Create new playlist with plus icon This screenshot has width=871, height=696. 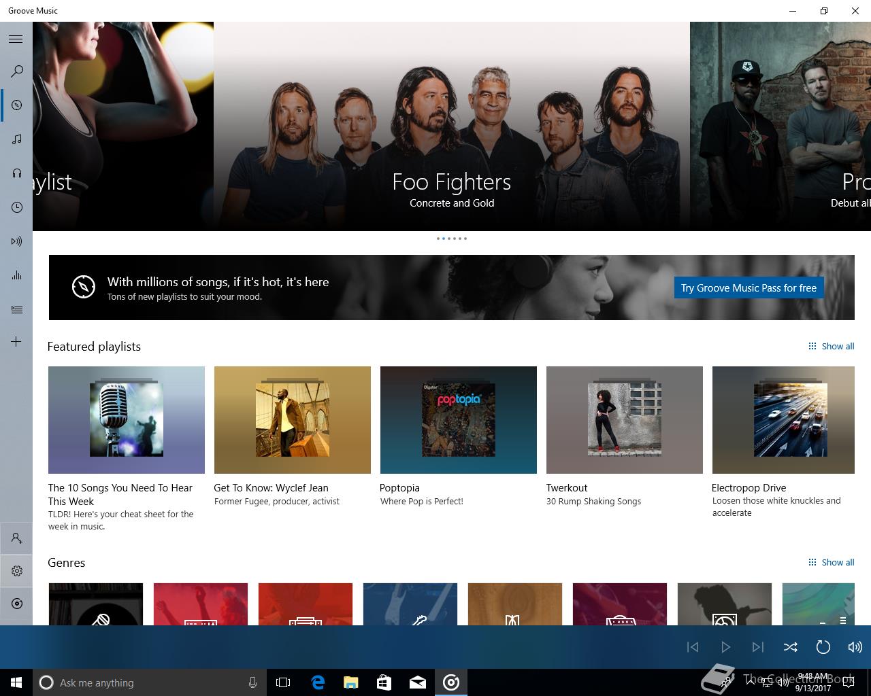click(16, 341)
